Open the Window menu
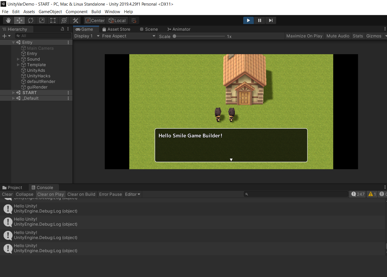Screen dimensions: 387x277 pos(112,12)
